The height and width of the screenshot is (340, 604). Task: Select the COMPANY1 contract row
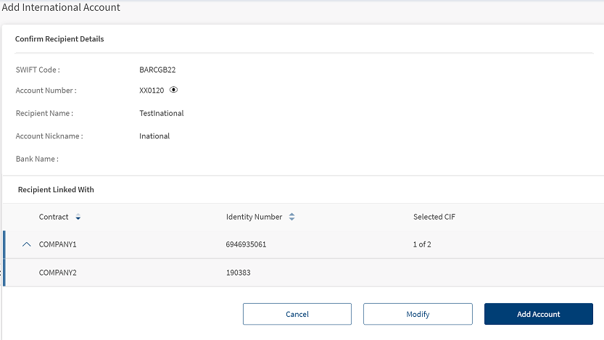[x=304, y=244]
